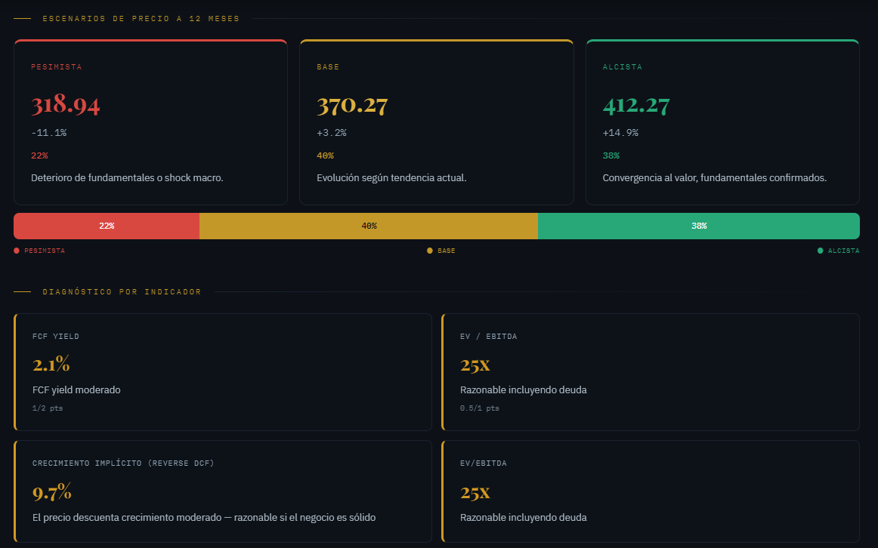Image resolution: width=878 pixels, height=548 pixels.
Task: Click the 0.5/1 pts score
Action: (x=479, y=408)
